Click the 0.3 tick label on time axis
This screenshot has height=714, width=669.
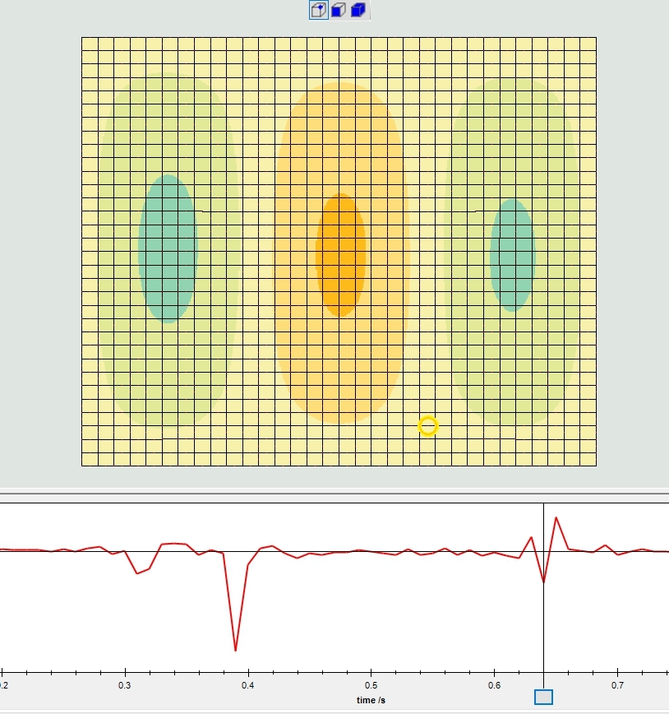125,685
